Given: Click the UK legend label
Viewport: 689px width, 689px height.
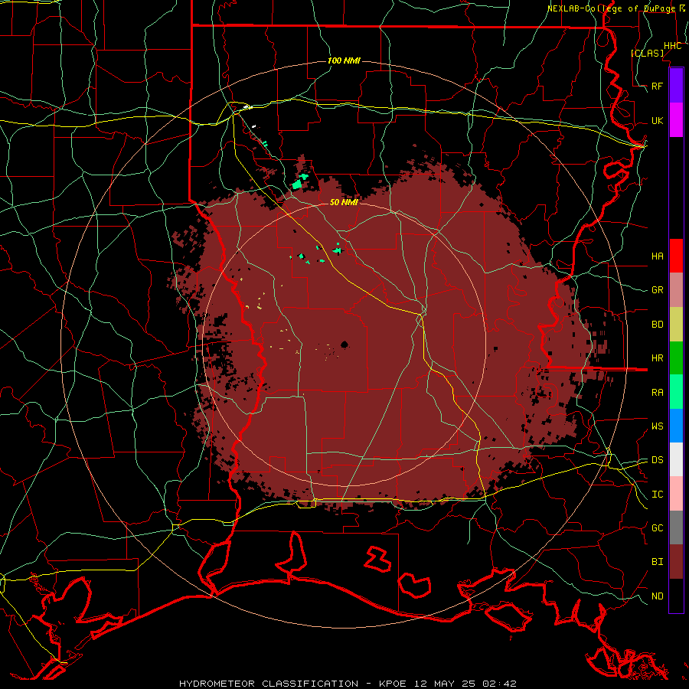Looking at the screenshot, I should pos(657,120).
